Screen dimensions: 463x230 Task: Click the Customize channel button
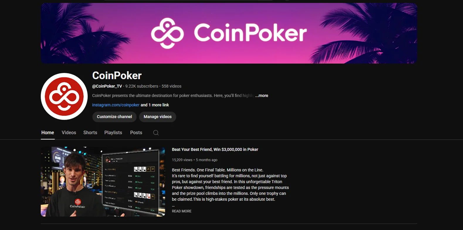(114, 117)
